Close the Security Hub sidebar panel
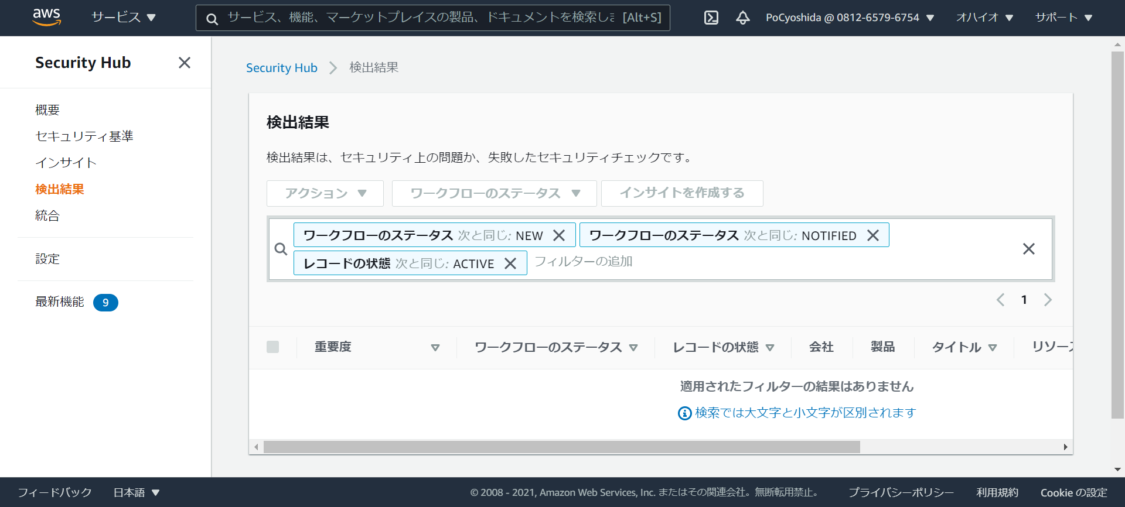Image resolution: width=1125 pixels, height=507 pixels. pos(185,63)
